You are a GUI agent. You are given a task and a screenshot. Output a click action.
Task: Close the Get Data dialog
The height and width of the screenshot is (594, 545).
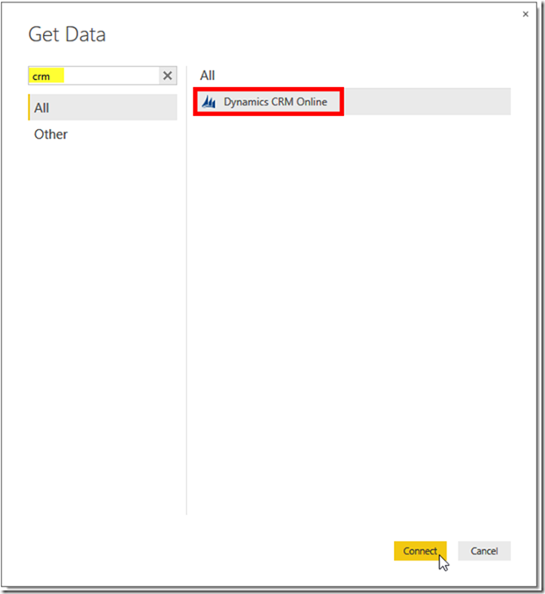pyautogui.click(x=526, y=14)
